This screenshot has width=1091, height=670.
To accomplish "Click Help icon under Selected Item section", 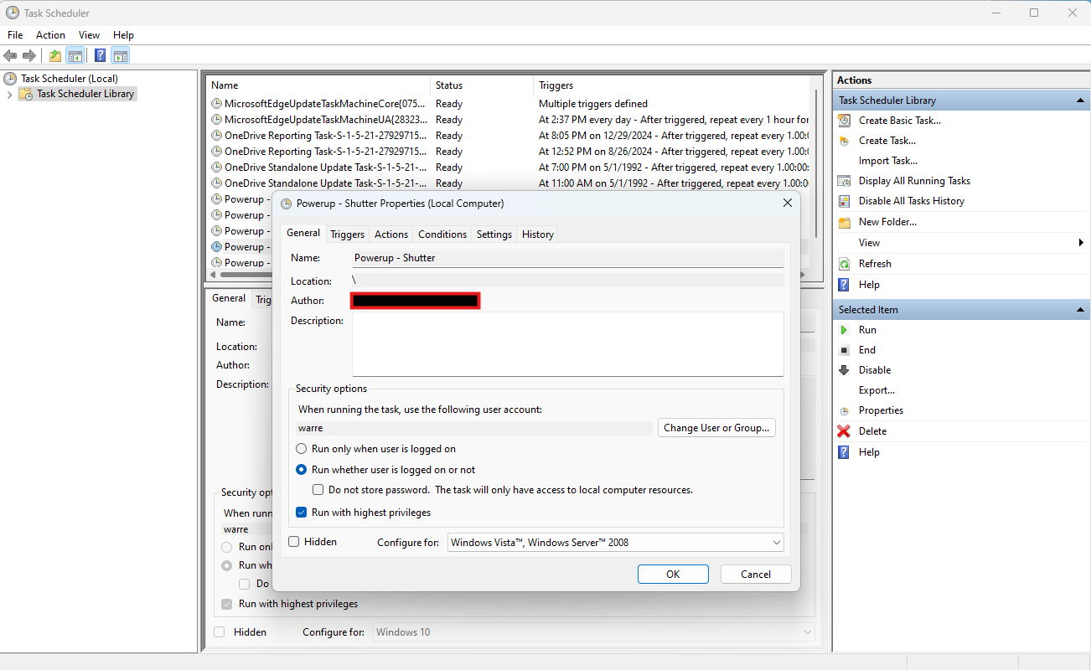I will coord(844,452).
